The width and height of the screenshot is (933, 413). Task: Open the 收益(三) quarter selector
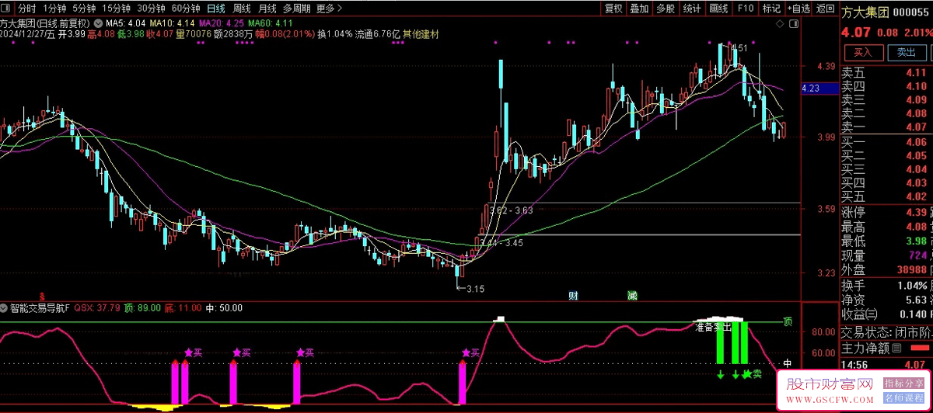coord(858,314)
